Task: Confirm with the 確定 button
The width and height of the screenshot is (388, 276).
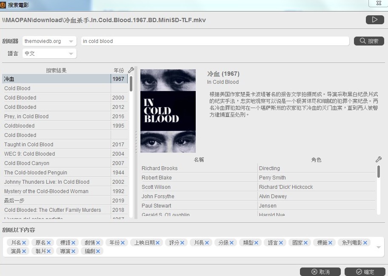Action: [365, 272]
